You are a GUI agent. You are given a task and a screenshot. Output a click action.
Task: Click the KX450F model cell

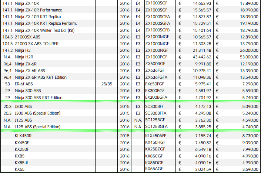coord(21,143)
